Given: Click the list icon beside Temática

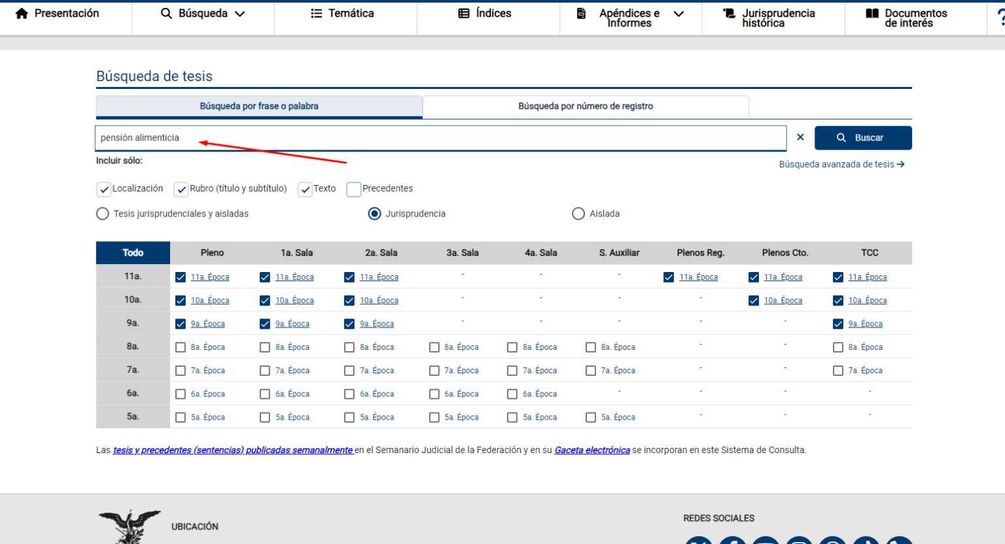Looking at the screenshot, I should click(316, 14).
